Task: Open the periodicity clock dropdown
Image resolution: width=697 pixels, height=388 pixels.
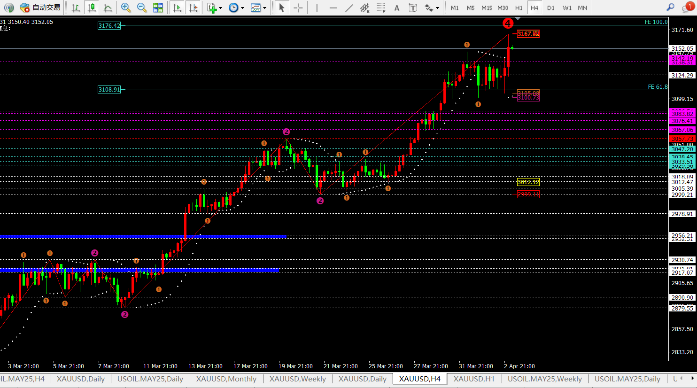Action: tap(242, 8)
